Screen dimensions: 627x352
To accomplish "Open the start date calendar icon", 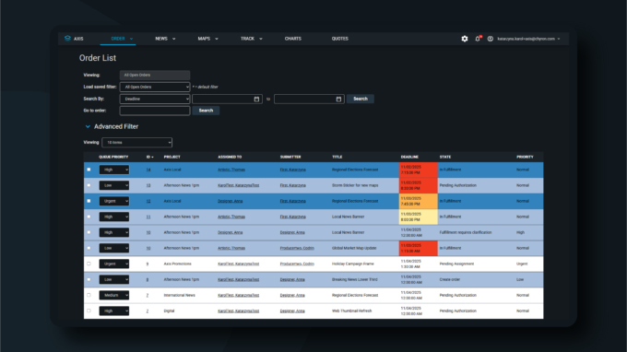I will pyautogui.click(x=256, y=100).
